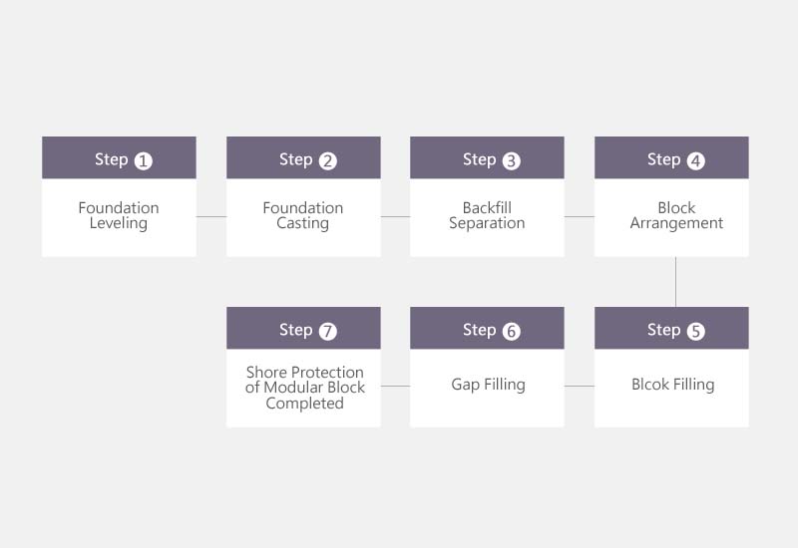Click the Foundation Casting box

click(x=303, y=217)
